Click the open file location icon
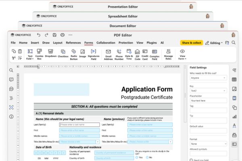242x161 pixels. coord(227,43)
